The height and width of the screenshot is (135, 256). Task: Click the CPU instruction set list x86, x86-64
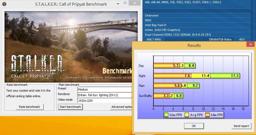(183, 2)
